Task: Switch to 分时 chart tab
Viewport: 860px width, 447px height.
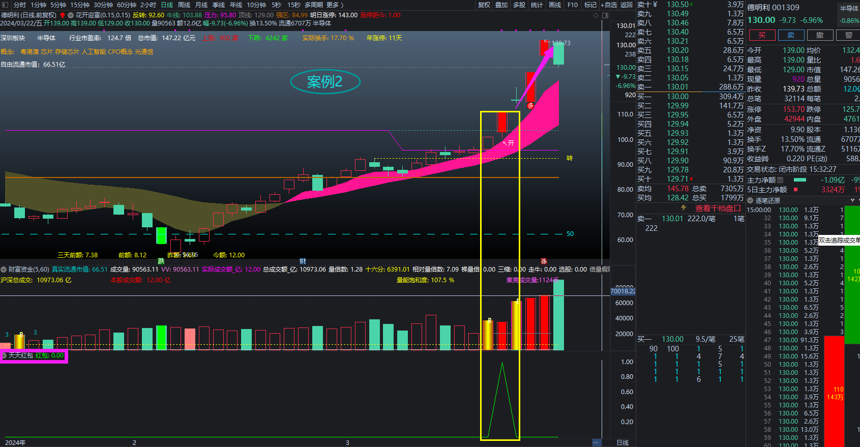Action: pyautogui.click(x=20, y=5)
